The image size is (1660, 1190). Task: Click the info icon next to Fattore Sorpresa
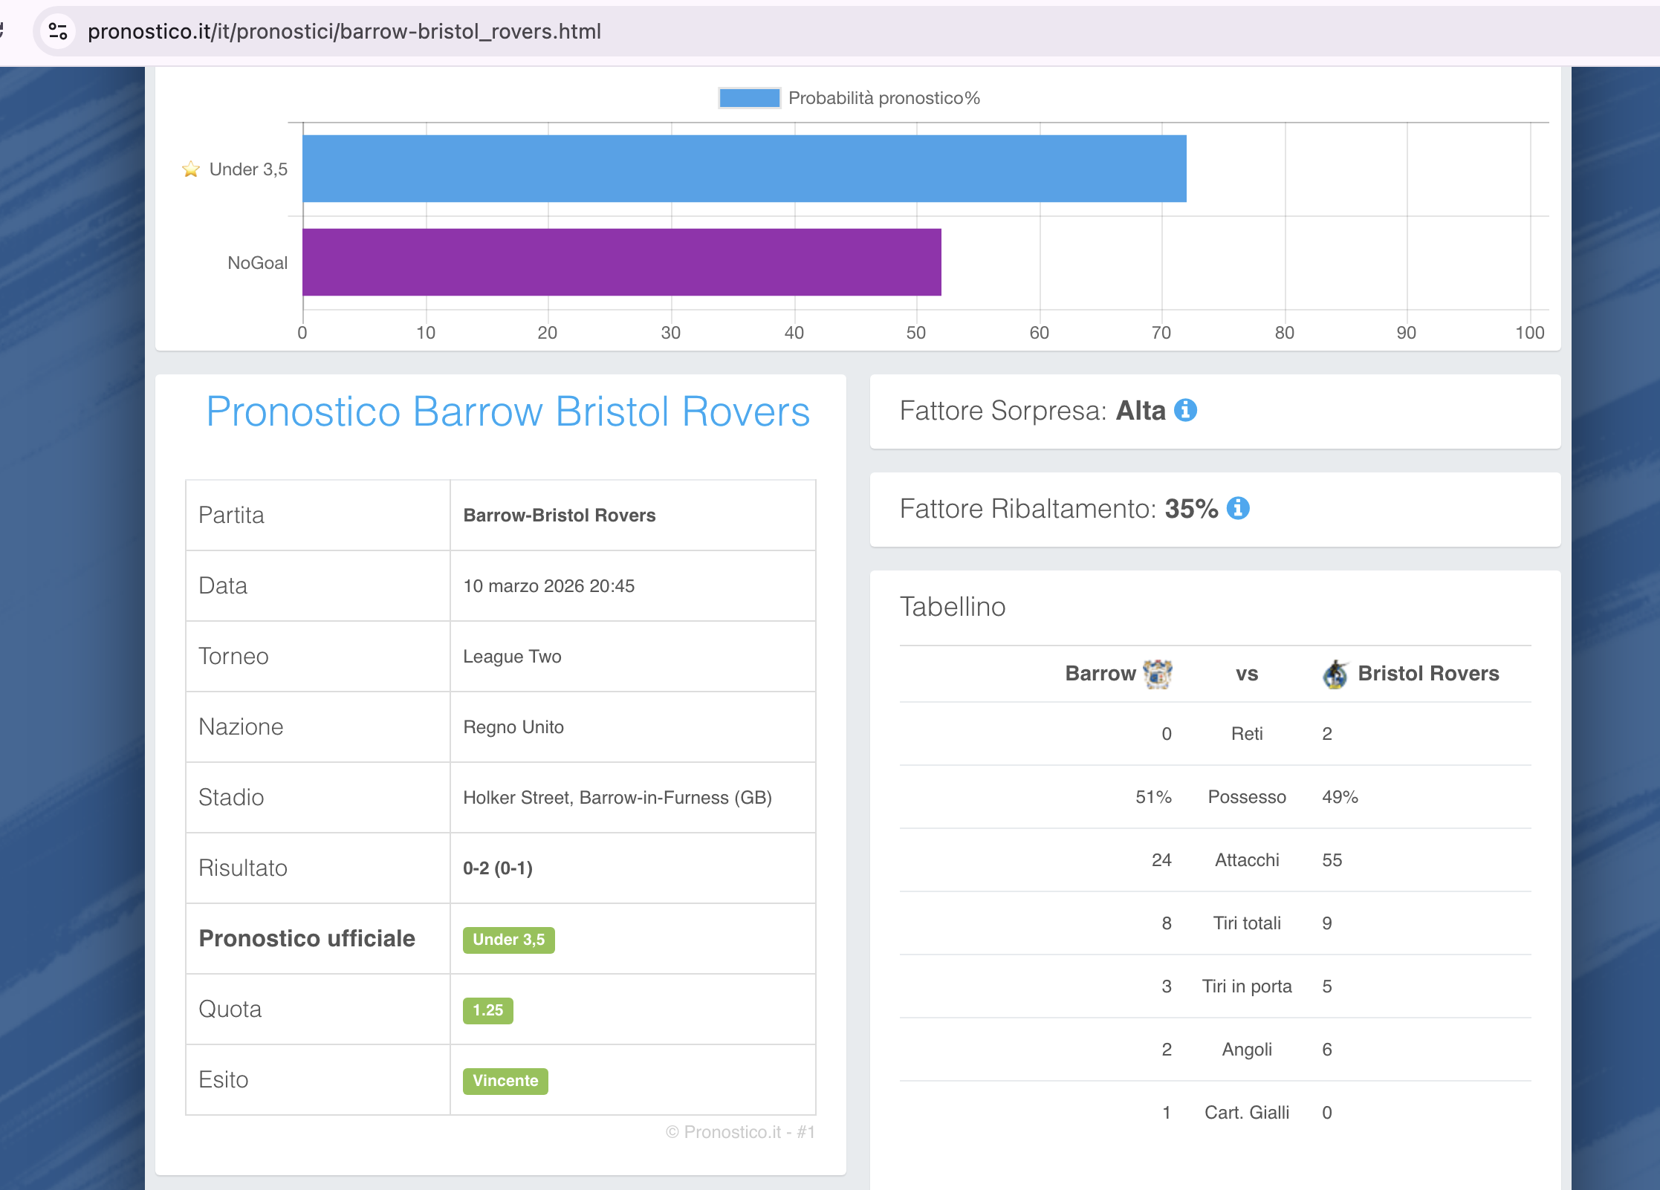1185,410
